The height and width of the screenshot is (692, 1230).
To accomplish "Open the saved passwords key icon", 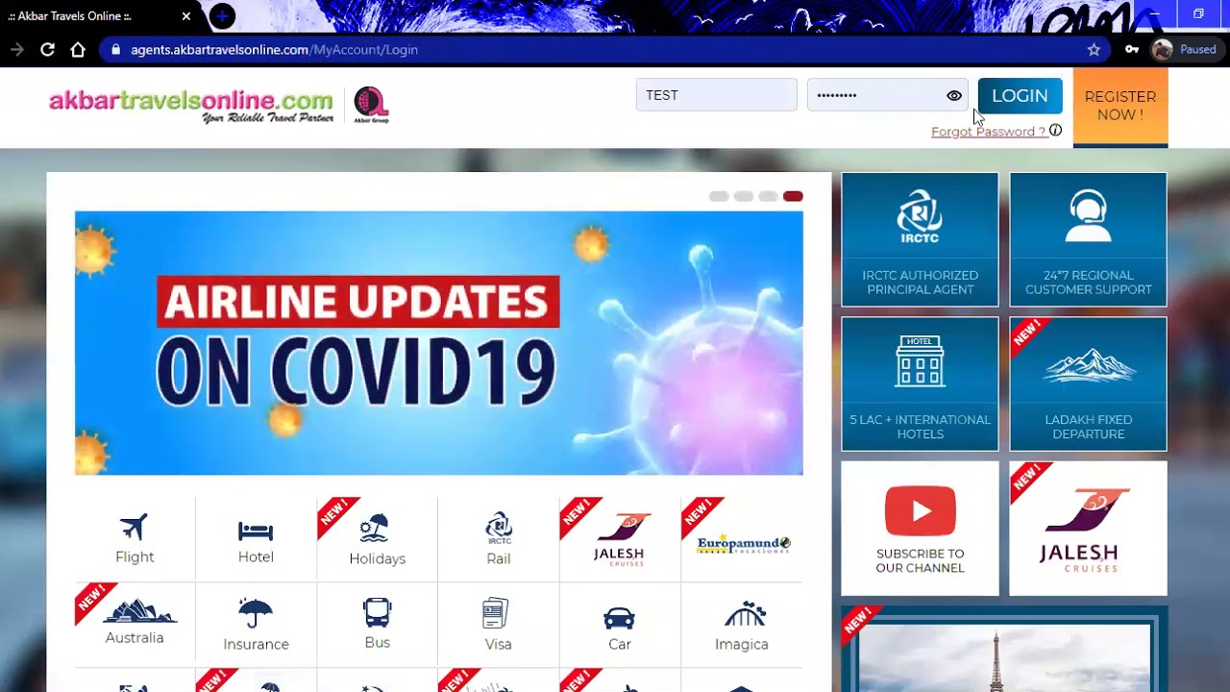I will coord(1132,49).
